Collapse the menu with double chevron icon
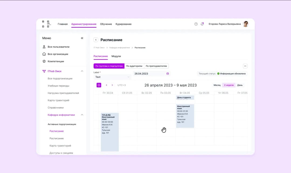 (82, 38)
